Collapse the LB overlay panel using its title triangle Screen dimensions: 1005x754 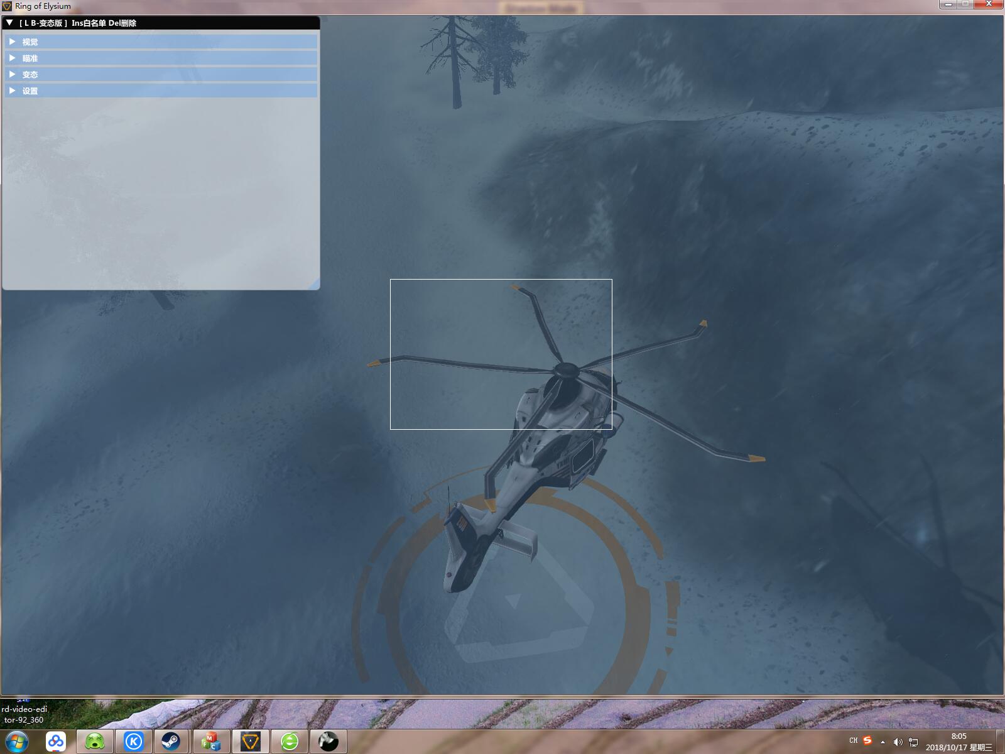pos(9,23)
